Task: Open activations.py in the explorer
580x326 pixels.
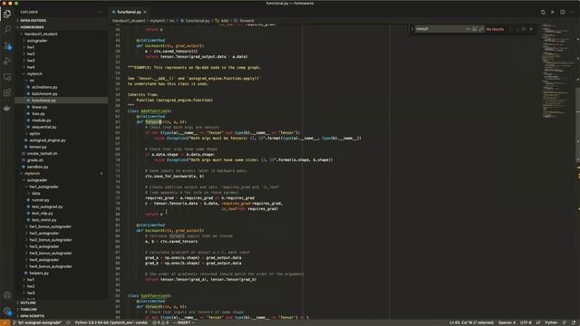Action: point(44,87)
